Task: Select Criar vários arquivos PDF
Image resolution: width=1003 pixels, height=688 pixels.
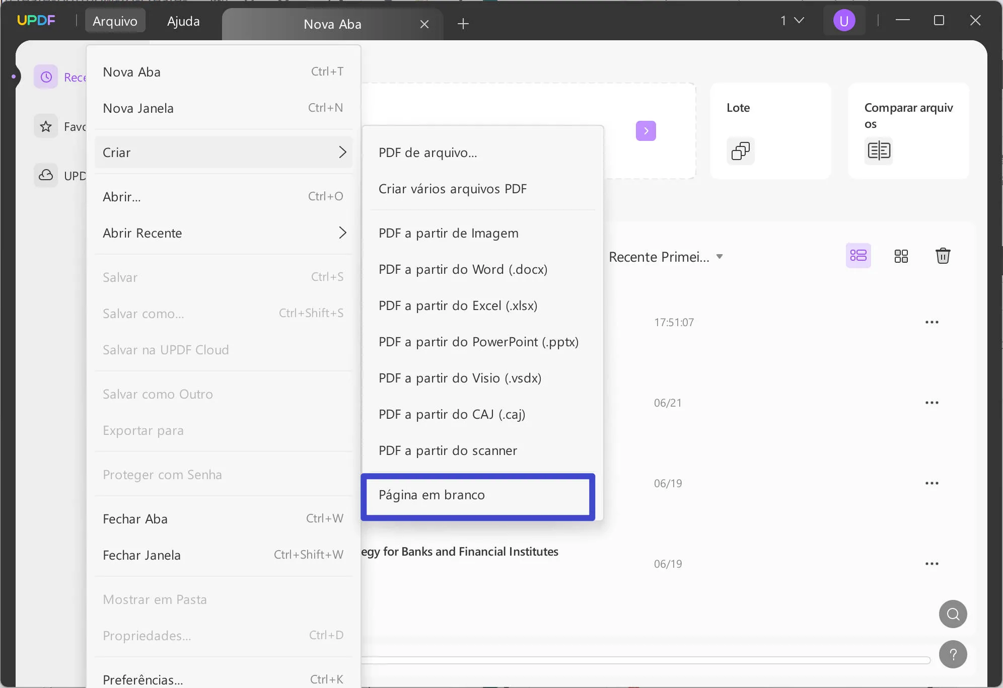Action: coord(482,189)
